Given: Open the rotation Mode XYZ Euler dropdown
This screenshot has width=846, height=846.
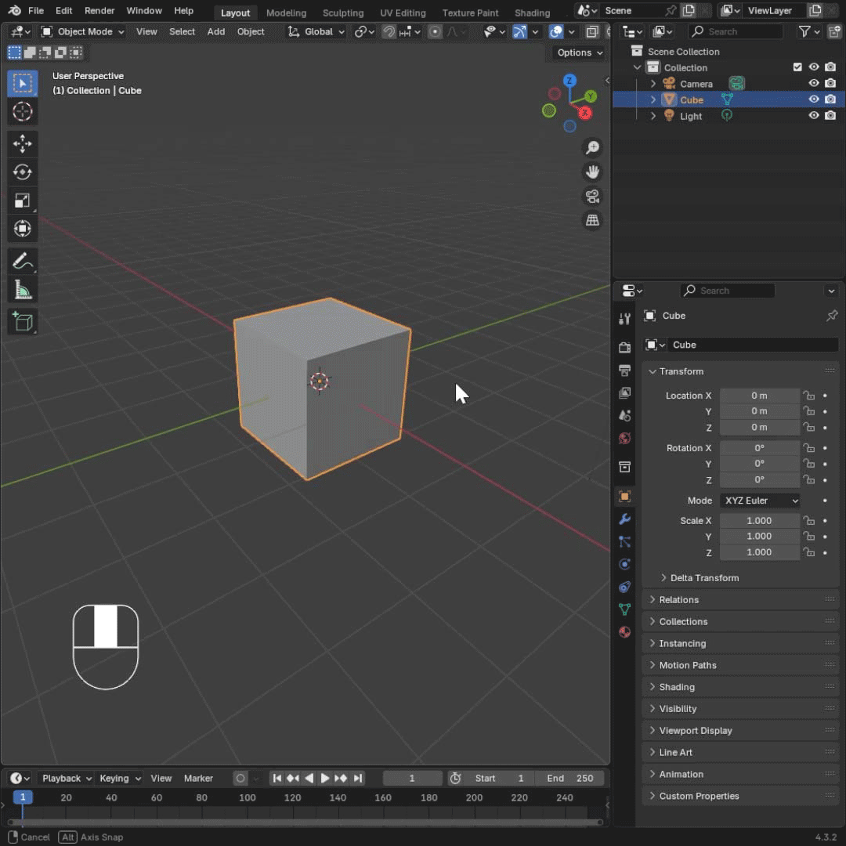Looking at the screenshot, I should click(x=760, y=501).
